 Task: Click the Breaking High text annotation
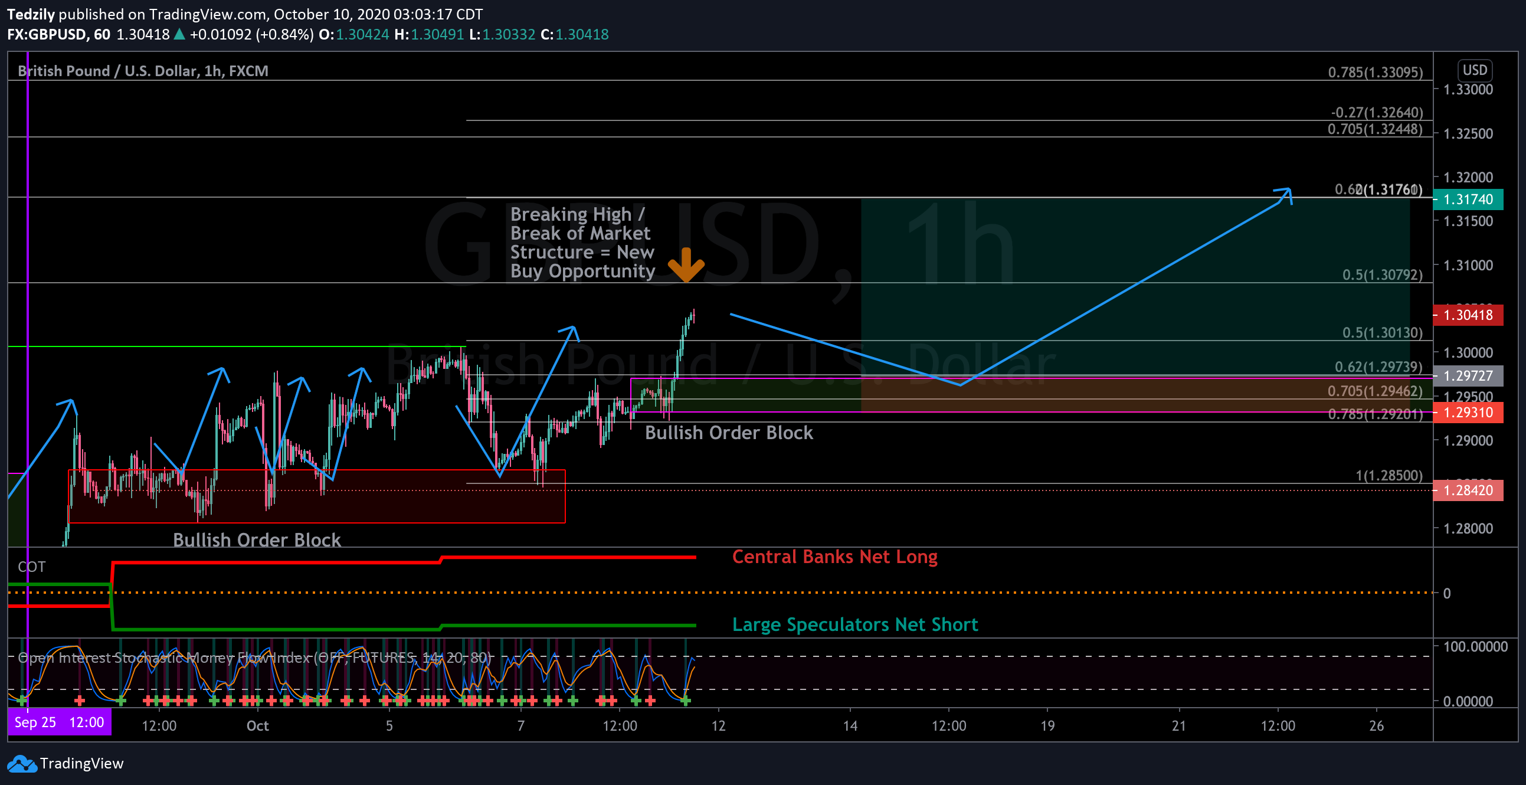582,243
